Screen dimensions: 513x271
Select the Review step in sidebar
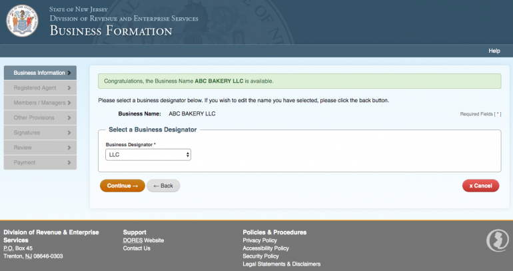(23, 148)
